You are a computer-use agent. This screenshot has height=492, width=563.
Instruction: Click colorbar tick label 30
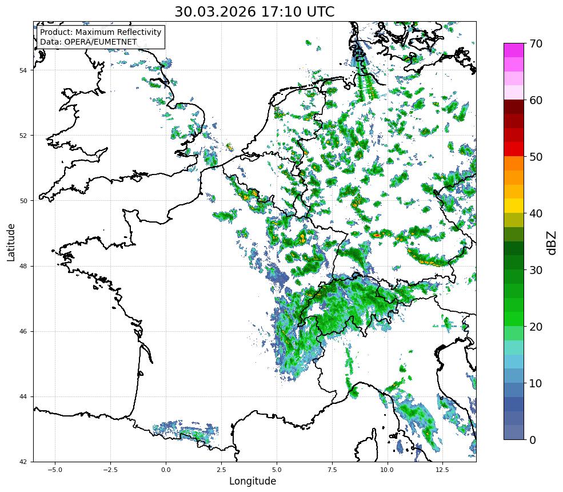pyautogui.click(x=536, y=270)
